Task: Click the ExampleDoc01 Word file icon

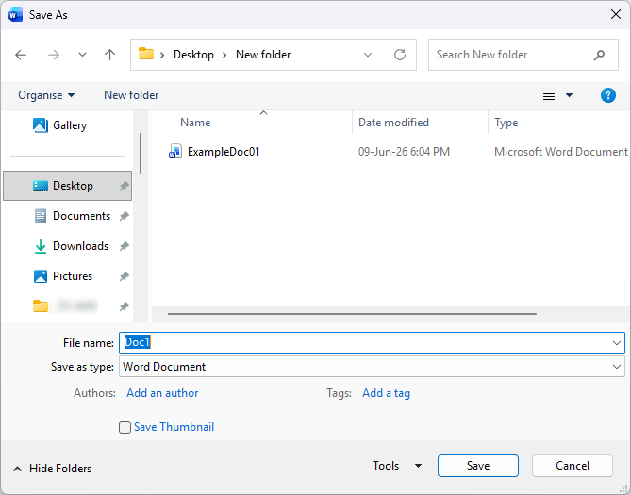Action: pos(175,152)
